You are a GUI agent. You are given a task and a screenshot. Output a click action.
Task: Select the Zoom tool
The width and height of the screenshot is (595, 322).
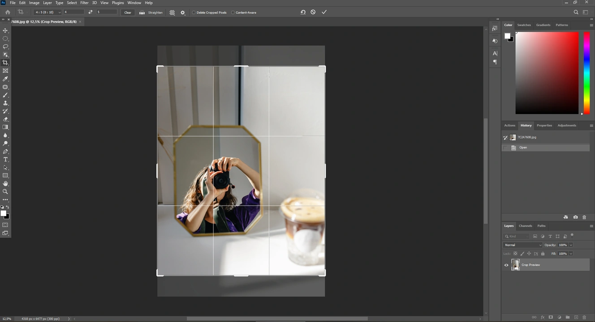(x=5, y=191)
